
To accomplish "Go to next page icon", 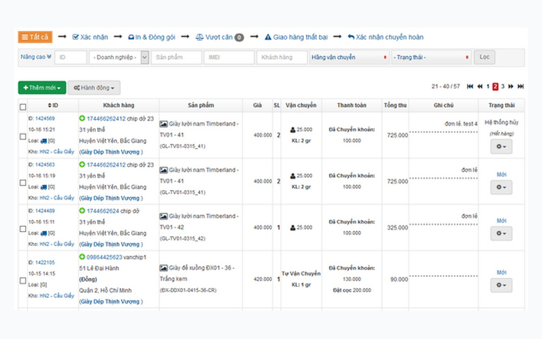I will (x=511, y=87).
